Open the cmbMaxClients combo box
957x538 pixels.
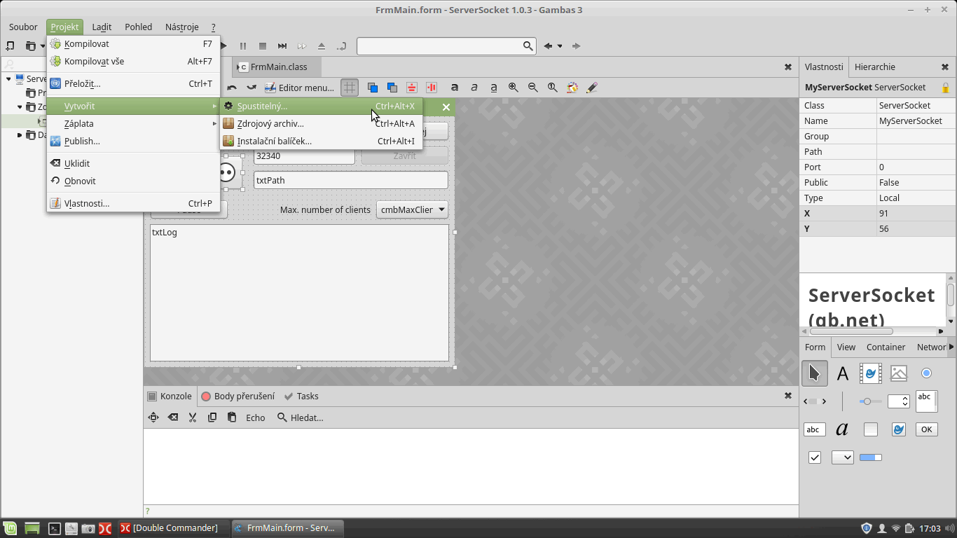pyautogui.click(x=412, y=209)
